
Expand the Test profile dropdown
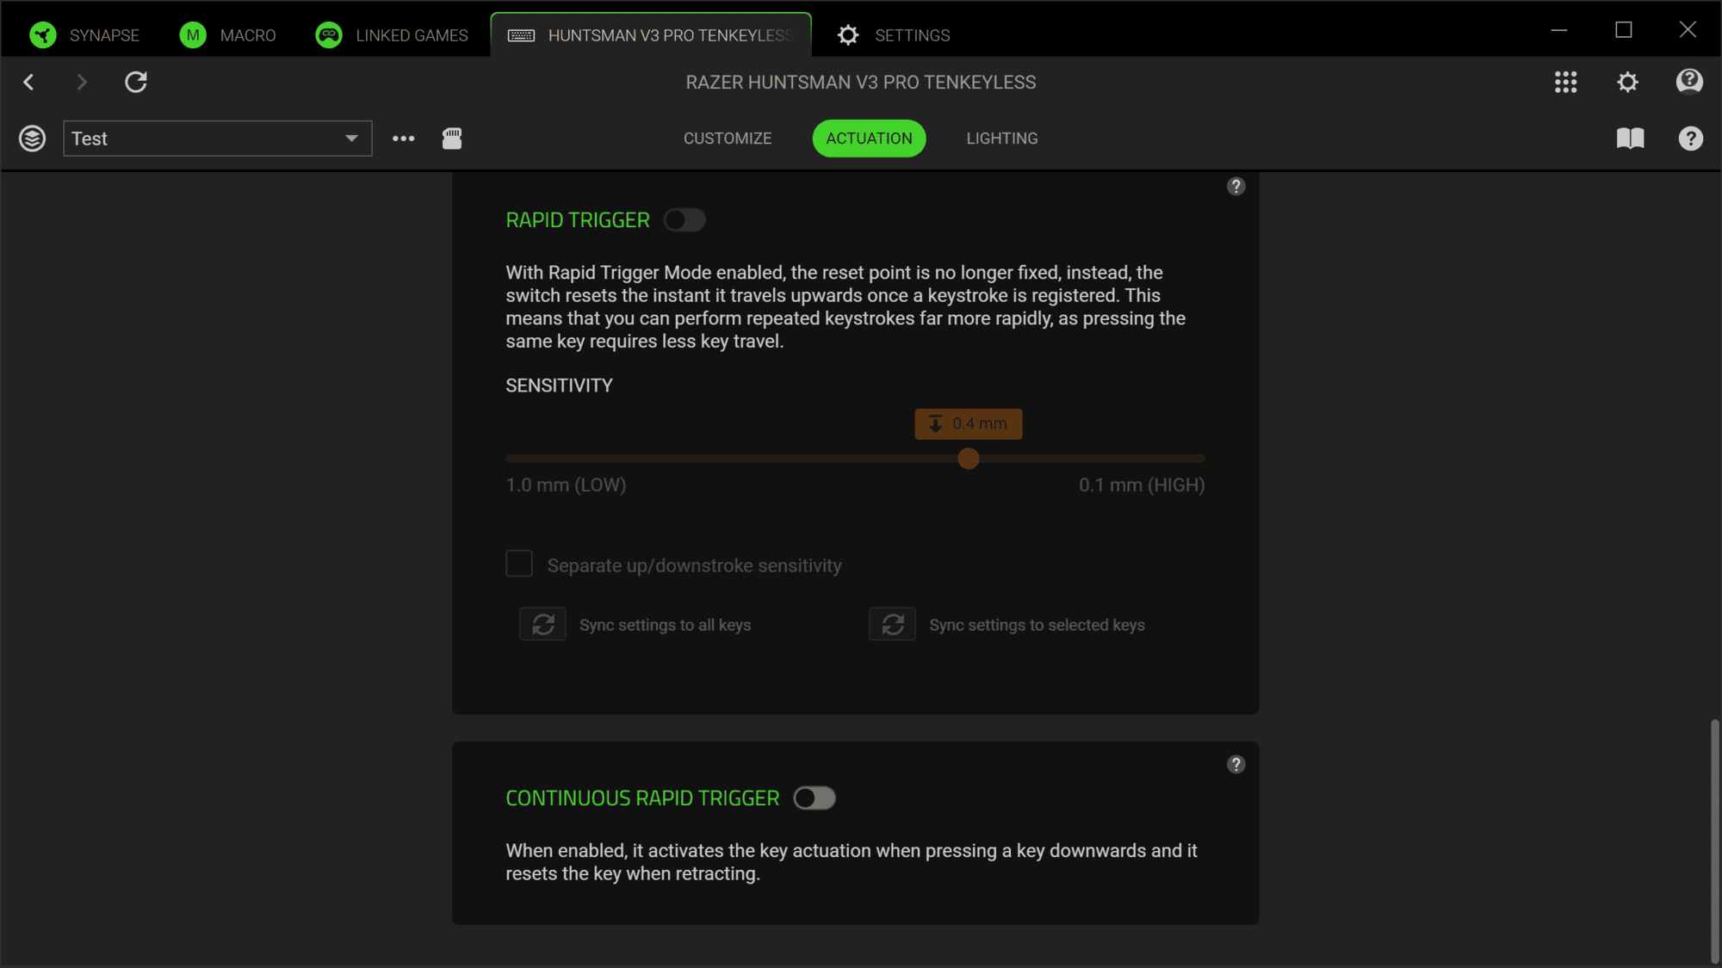pyautogui.click(x=351, y=139)
